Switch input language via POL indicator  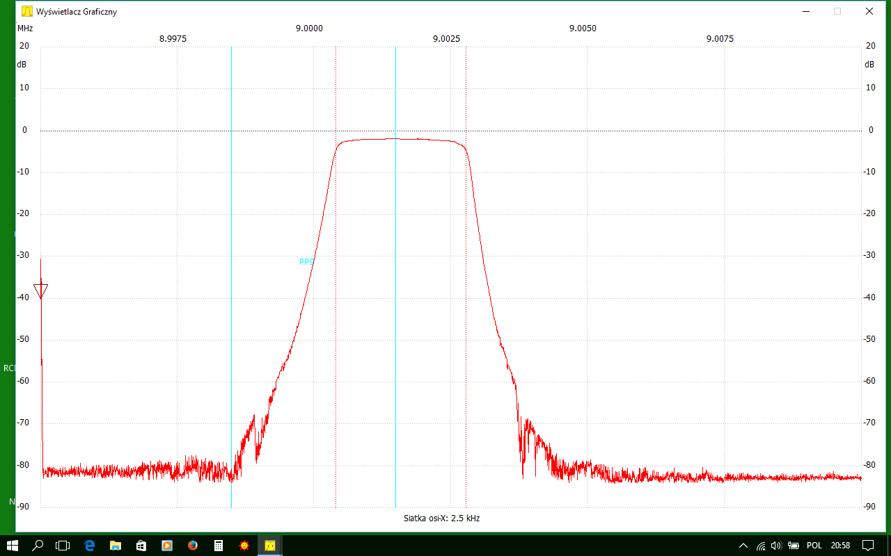point(814,546)
